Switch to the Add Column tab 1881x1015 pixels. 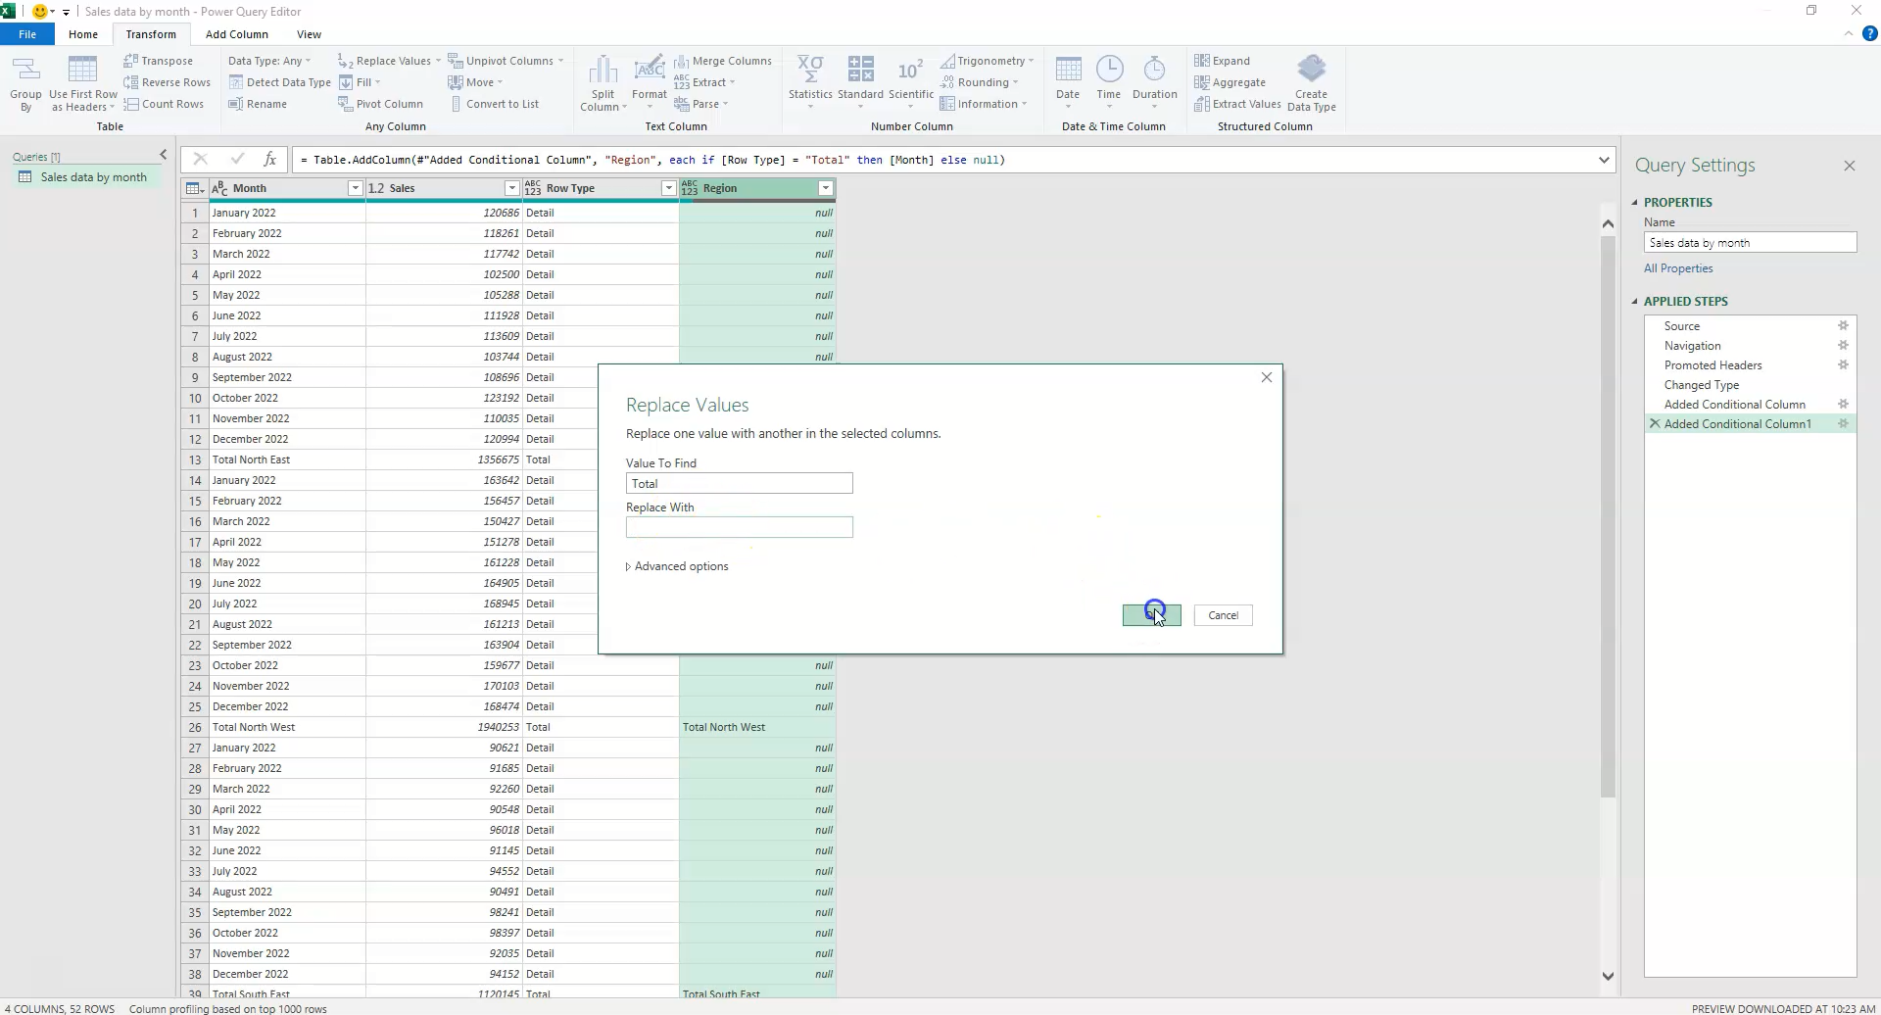(236, 33)
